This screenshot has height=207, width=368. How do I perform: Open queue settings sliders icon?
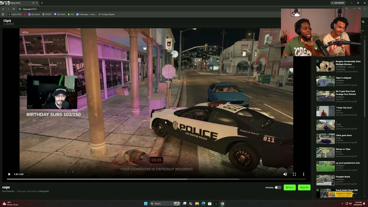(363, 22)
